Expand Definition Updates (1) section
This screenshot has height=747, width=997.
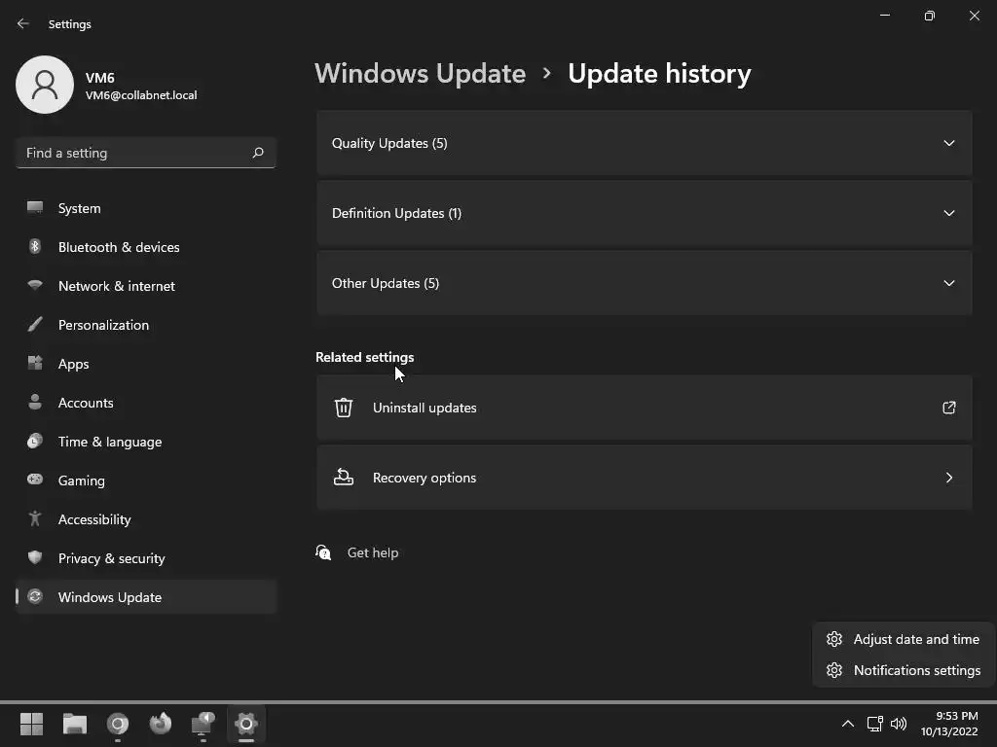(645, 213)
